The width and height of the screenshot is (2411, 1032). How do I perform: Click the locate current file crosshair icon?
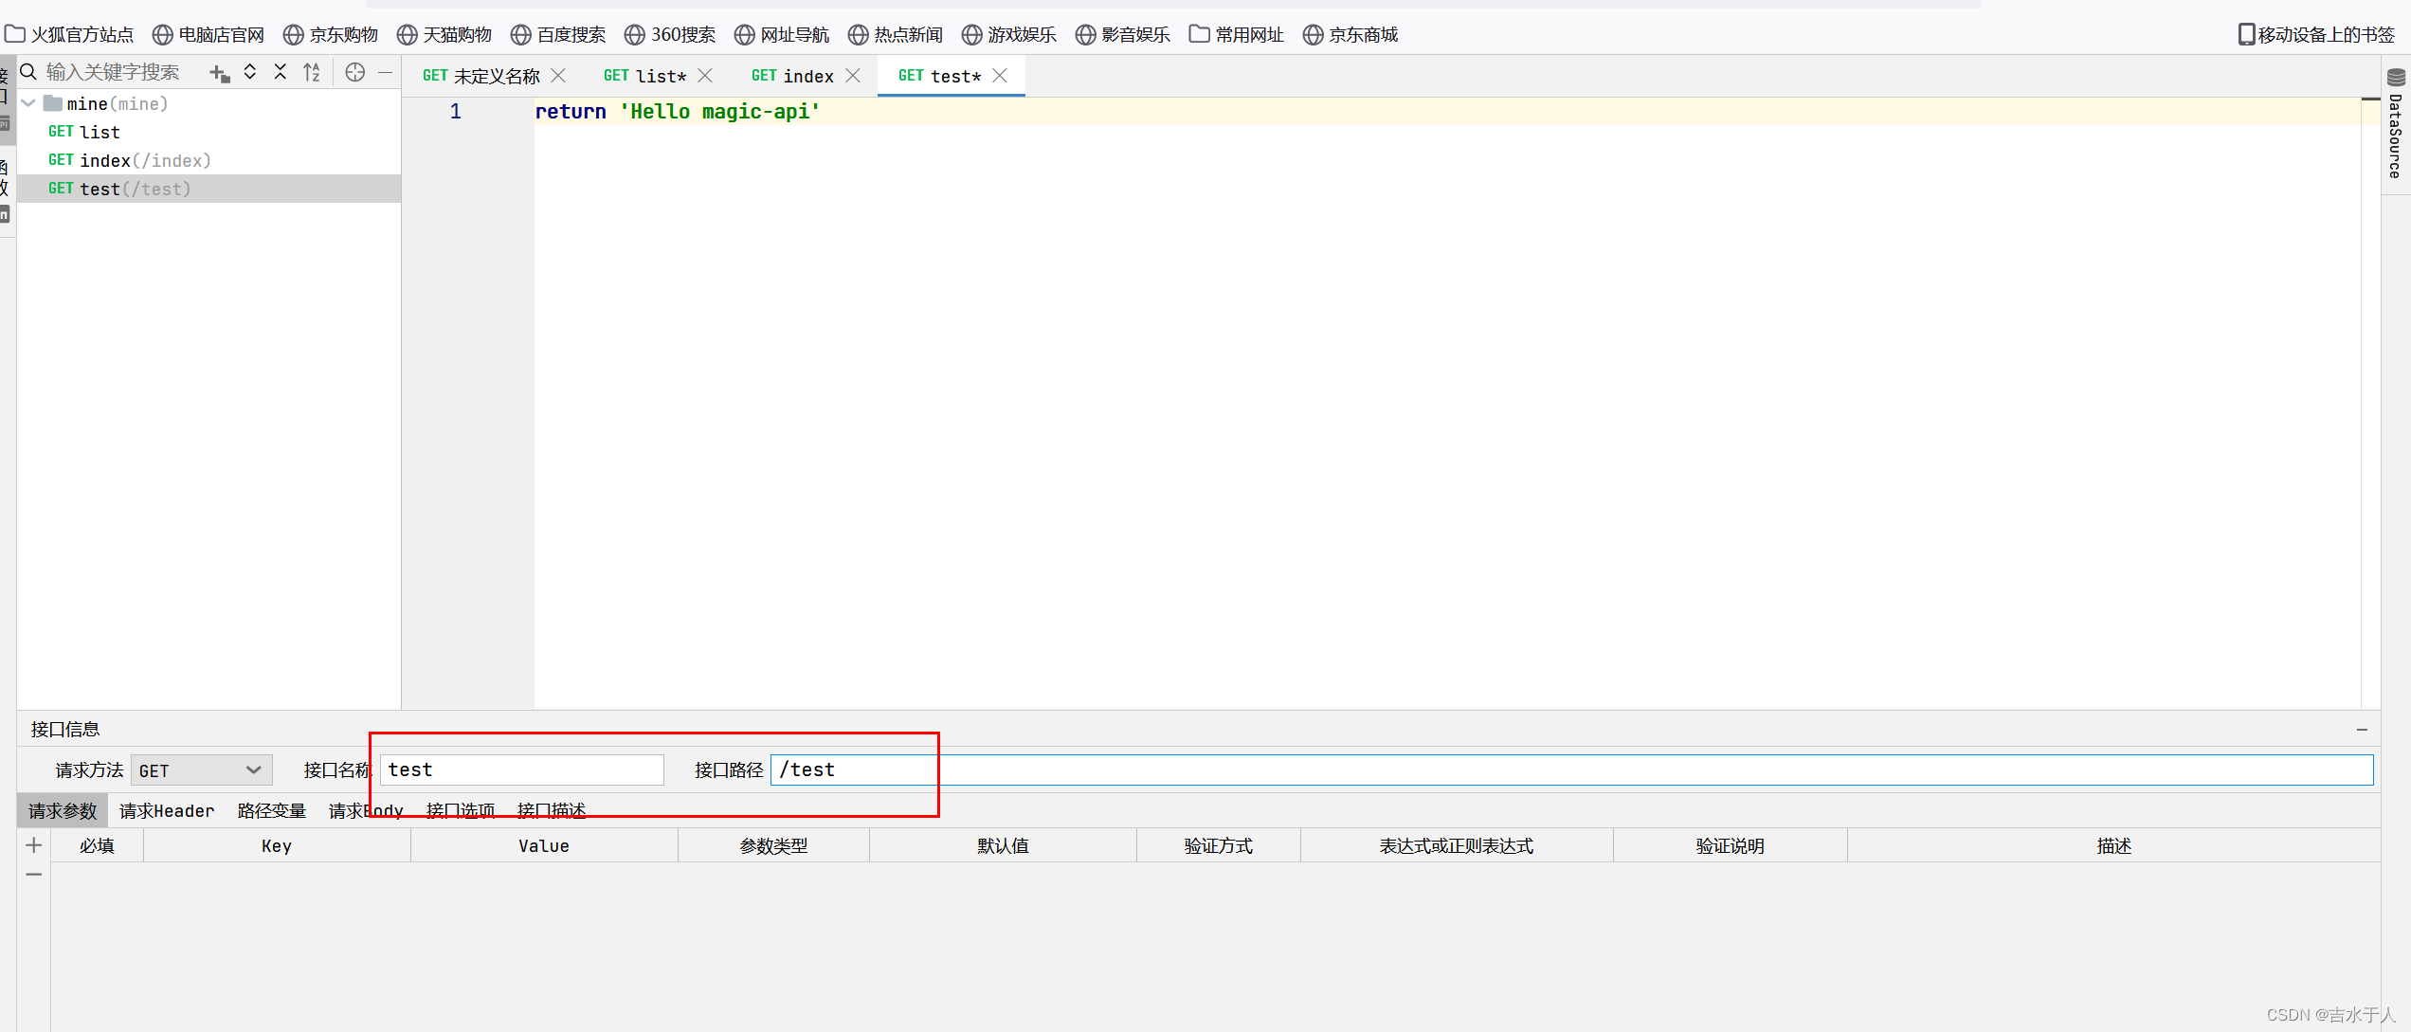tap(354, 72)
